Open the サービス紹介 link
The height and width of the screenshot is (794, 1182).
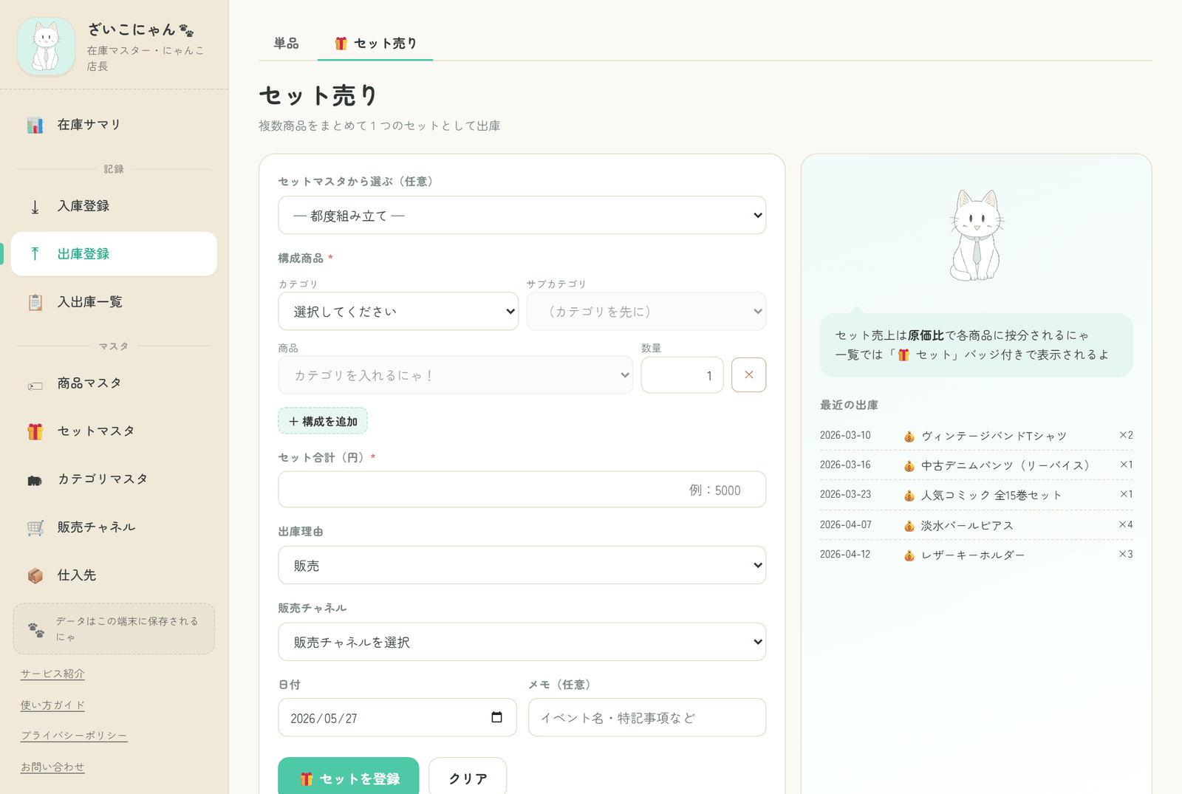click(52, 674)
